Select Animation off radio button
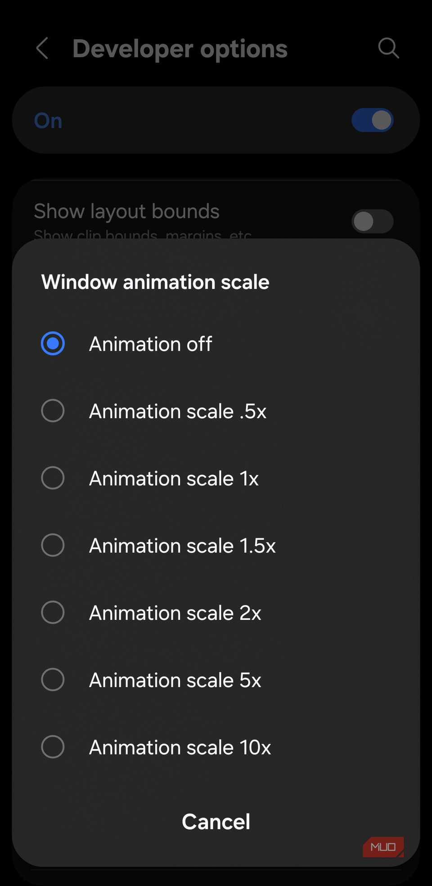Screen dimensions: 432x886 point(53,343)
